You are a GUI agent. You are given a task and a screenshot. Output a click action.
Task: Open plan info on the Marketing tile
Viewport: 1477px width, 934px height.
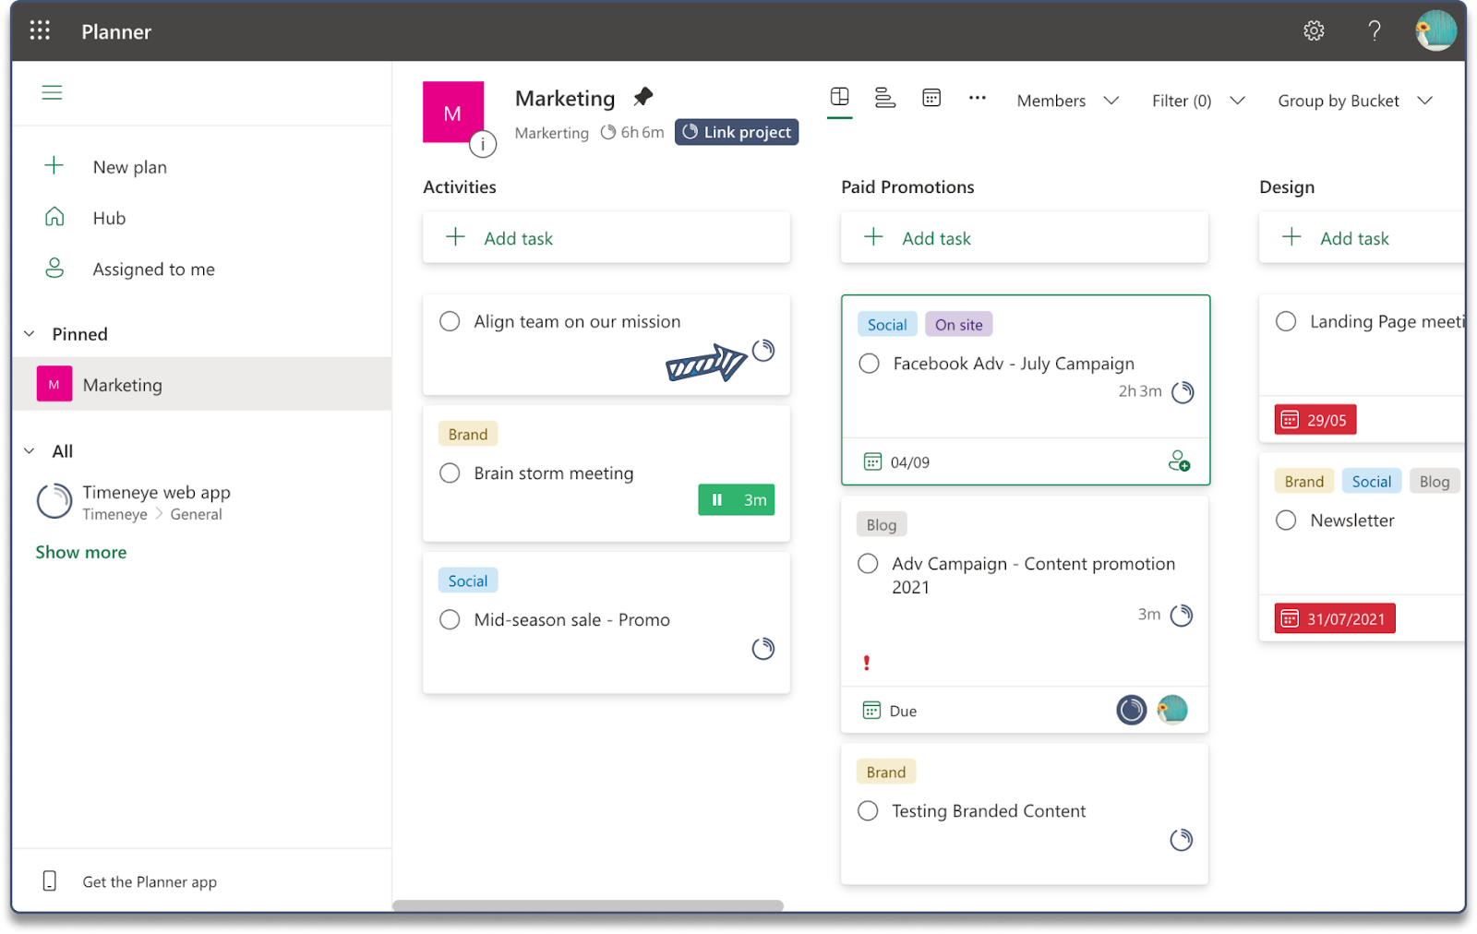(483, 144)
